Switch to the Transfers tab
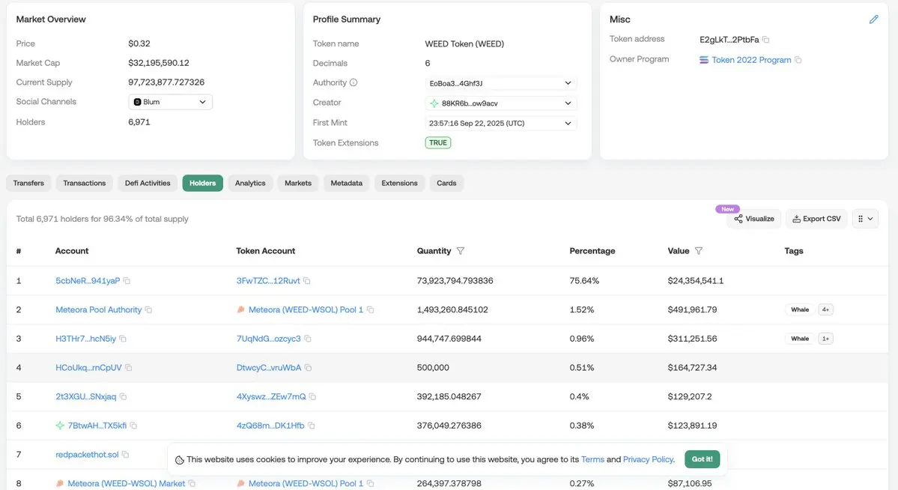Image resolution: width=898 pixels, height=490 pixels. (28, 183)
